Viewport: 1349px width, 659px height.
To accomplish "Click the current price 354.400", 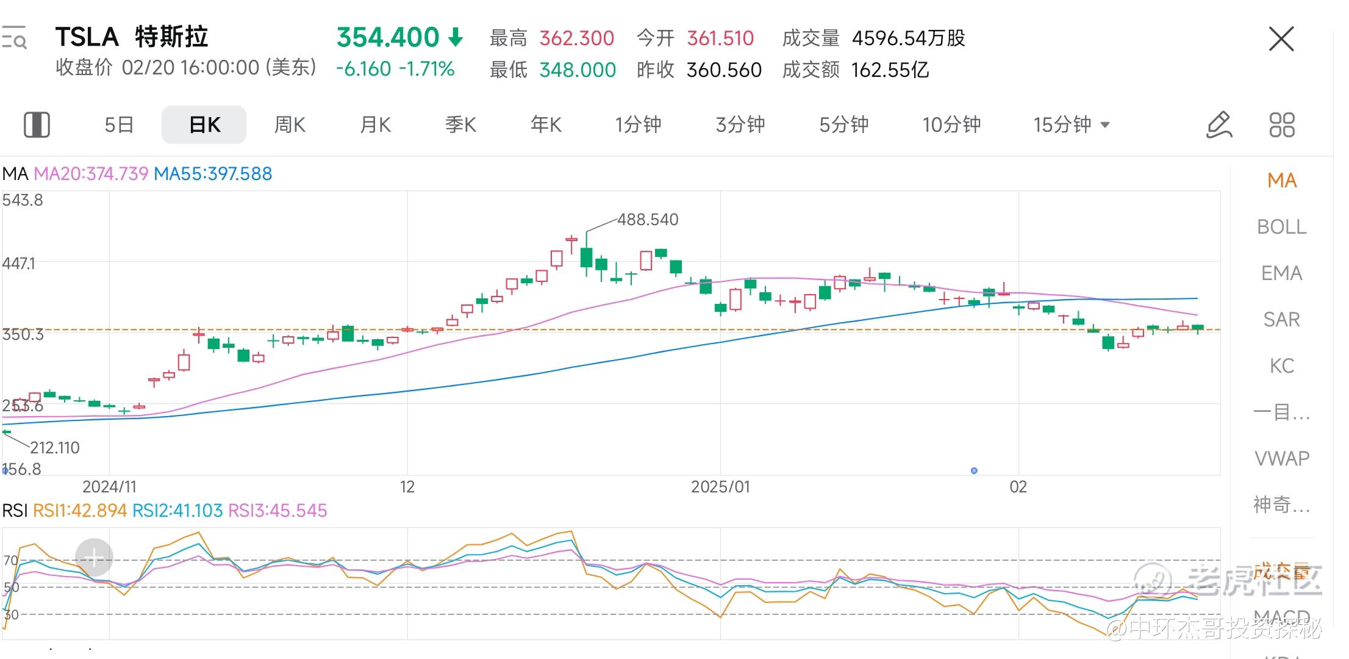I will pyautogui.click(x=388, y=38).
